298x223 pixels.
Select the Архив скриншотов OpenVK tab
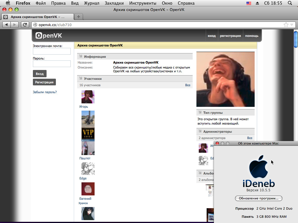(x=38, y=17)
